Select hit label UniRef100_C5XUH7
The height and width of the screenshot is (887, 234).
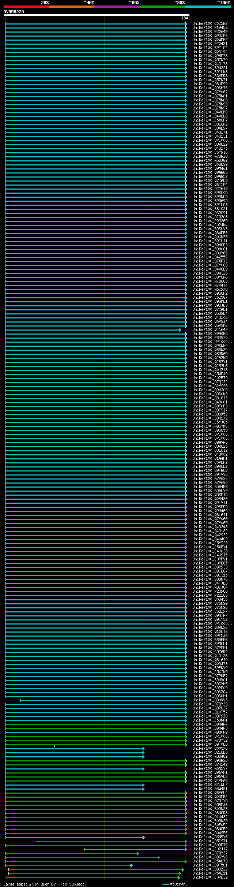tap(210, 120)
